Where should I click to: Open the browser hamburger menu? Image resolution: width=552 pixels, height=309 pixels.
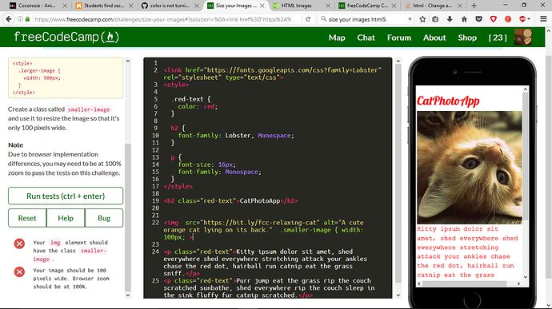pos(543,19)
